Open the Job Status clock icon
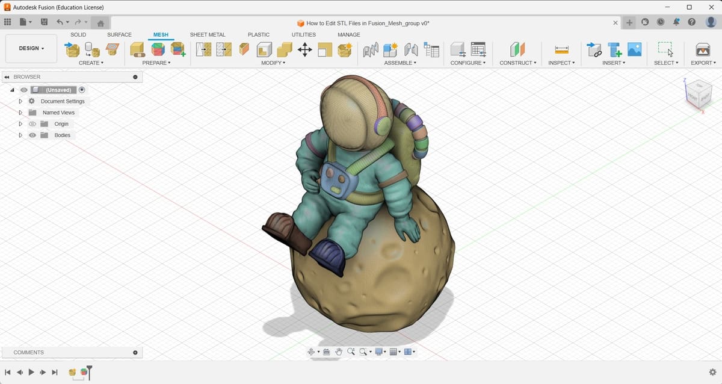 [661, 22]
